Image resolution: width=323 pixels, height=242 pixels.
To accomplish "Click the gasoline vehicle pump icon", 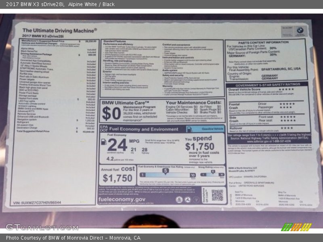I will tap(189, 129).
